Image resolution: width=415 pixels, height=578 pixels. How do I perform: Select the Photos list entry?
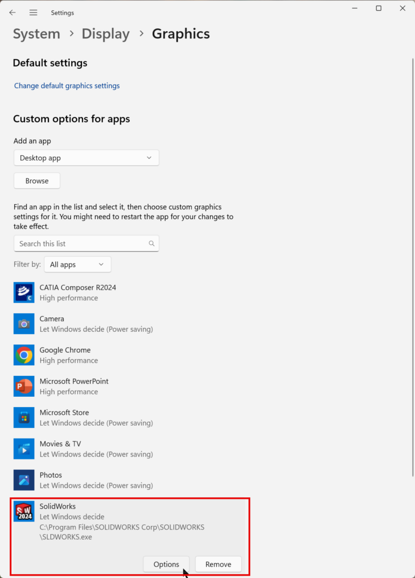(x=129, y=480)
